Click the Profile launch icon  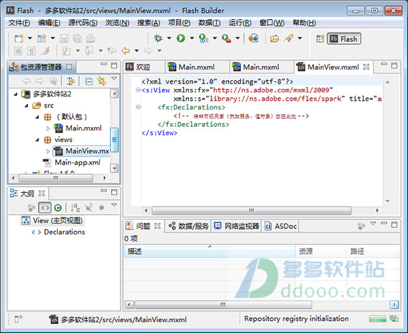coord(203,39)
